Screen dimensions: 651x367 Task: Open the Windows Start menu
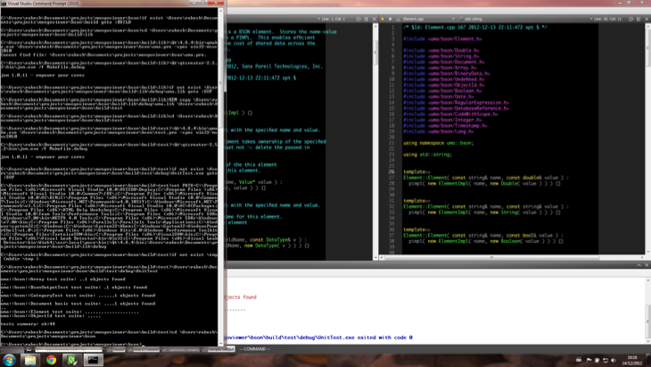click(x=9, y=360)
